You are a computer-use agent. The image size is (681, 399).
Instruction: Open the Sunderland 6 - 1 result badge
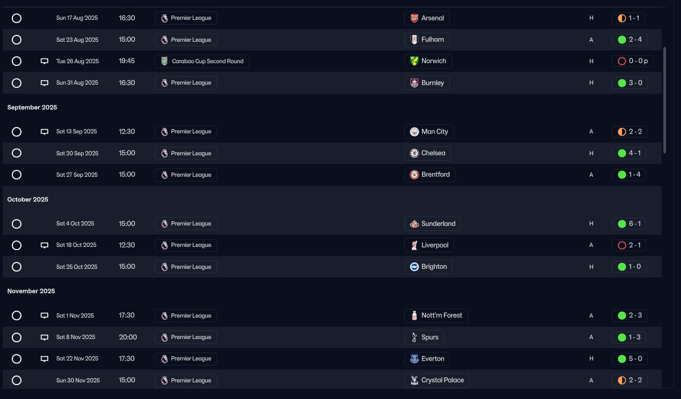click(x=629, y=224)
